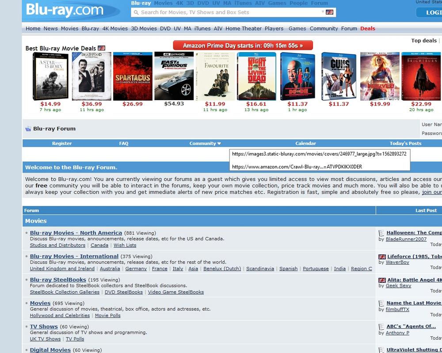This screenshot has height=353, width=442.
Task: Open the Movie Polls subforum
Action: point(108,315)
